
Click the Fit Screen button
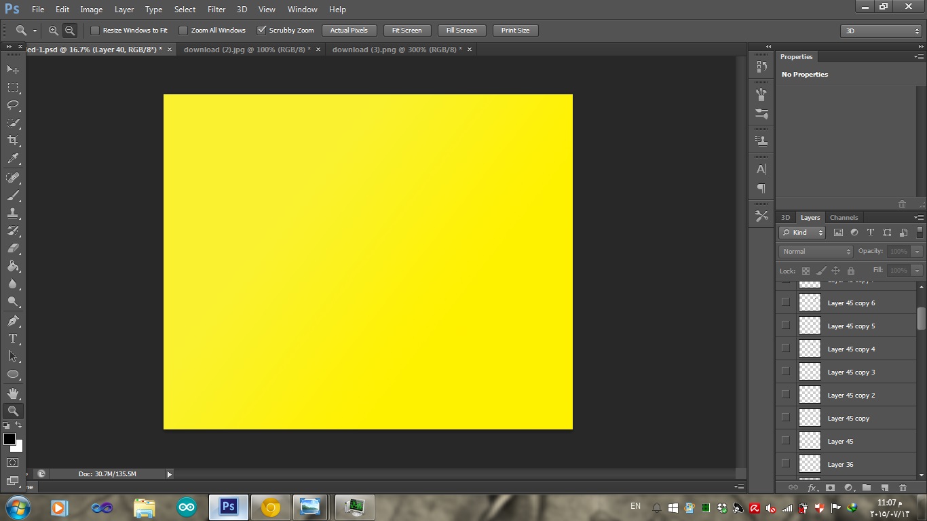click(406, 31)
